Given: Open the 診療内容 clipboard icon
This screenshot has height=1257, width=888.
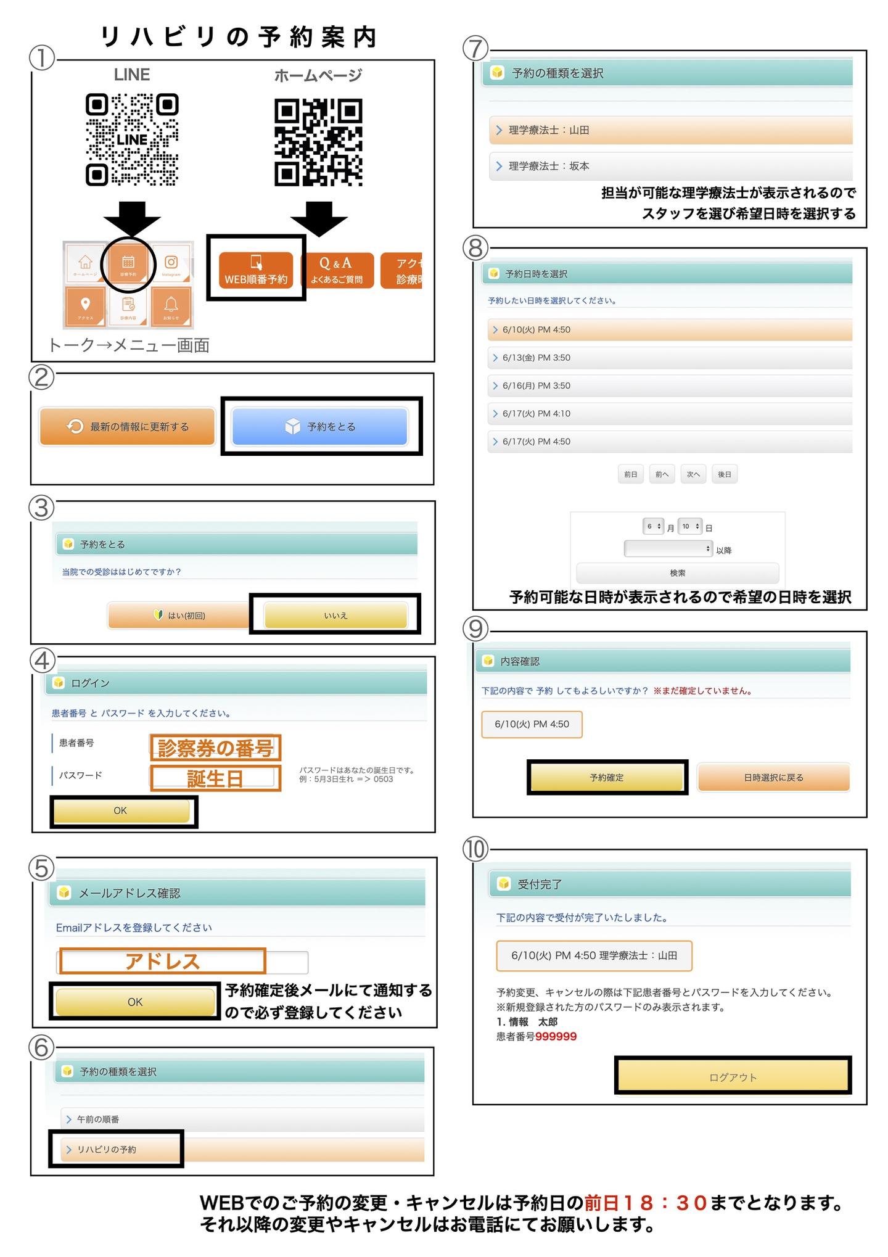Looking at the screenshot, I should [128, 306].
